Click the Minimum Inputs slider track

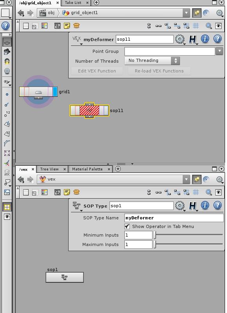tap(188, 235)
